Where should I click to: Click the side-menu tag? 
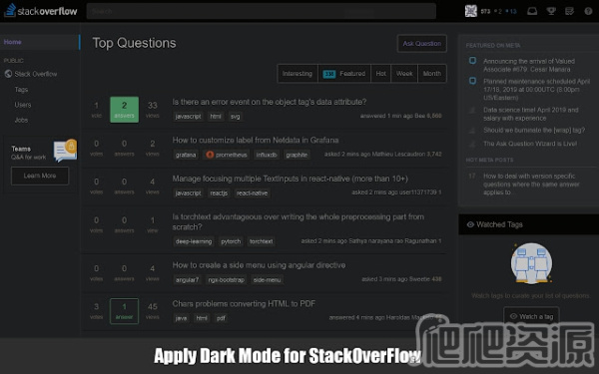click(267, 279)
